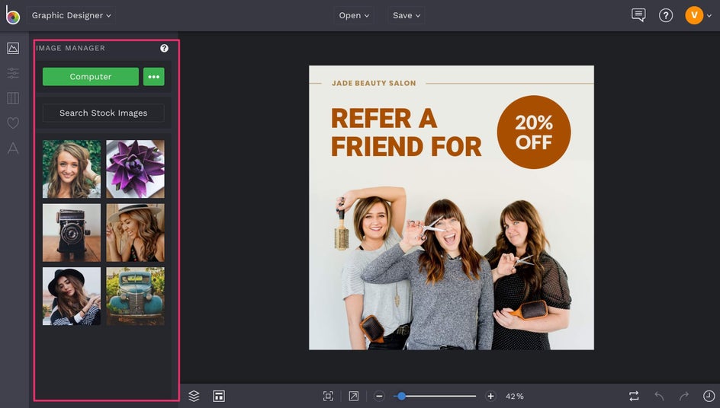Select the Text tool sidebar icon
The height and width of the screenshot is (408, 720).
point(13,148)
